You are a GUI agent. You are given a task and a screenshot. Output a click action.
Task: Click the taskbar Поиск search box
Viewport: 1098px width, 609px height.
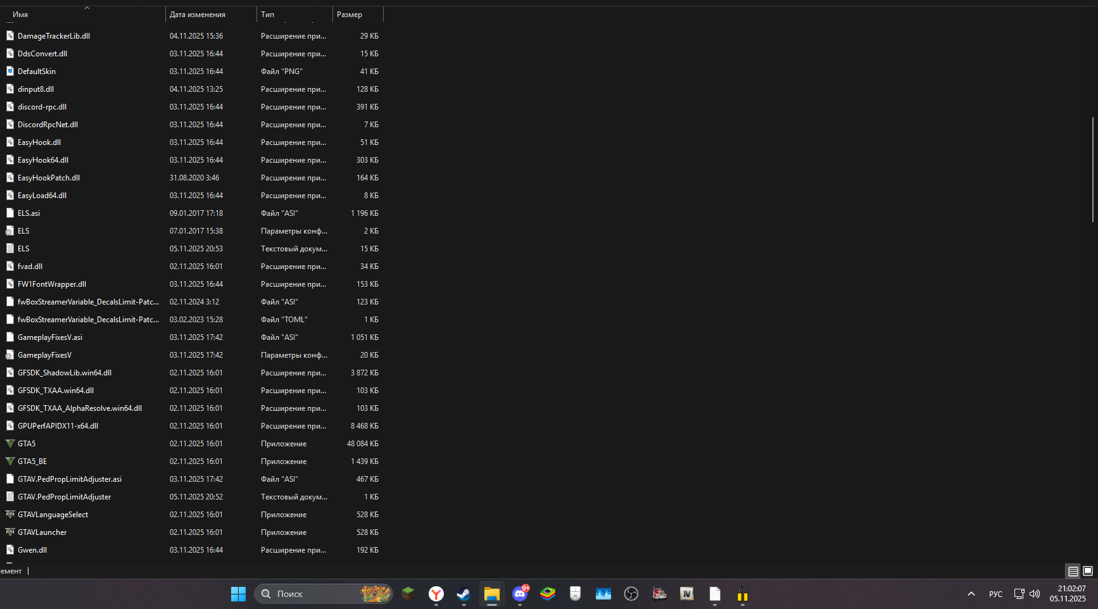[324, 594]
